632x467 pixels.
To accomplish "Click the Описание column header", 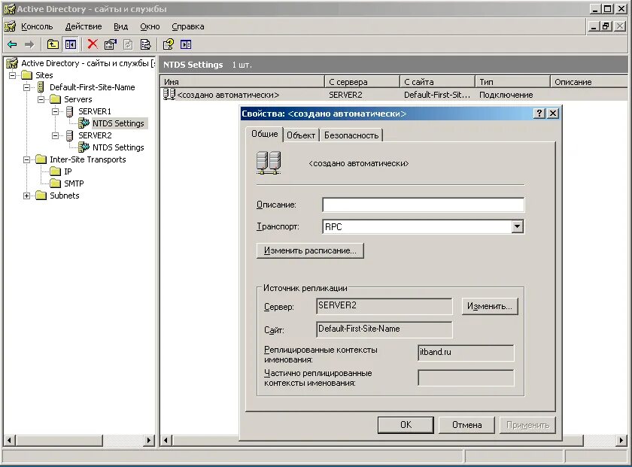I will [x=589, y=82].
